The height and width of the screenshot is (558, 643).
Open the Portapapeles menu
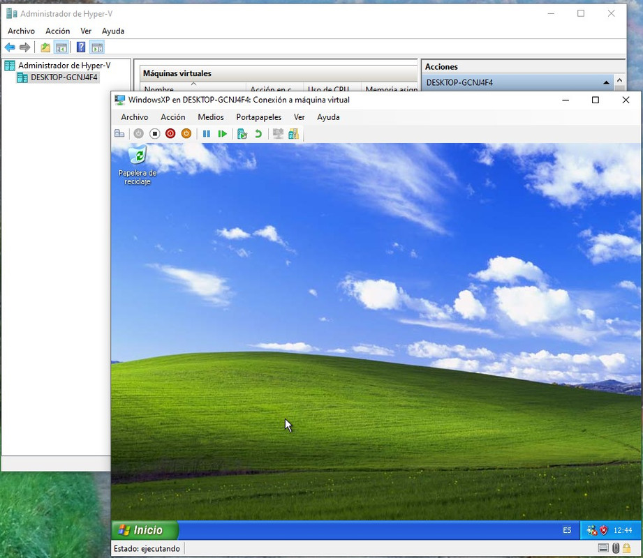tap(259, 117)
